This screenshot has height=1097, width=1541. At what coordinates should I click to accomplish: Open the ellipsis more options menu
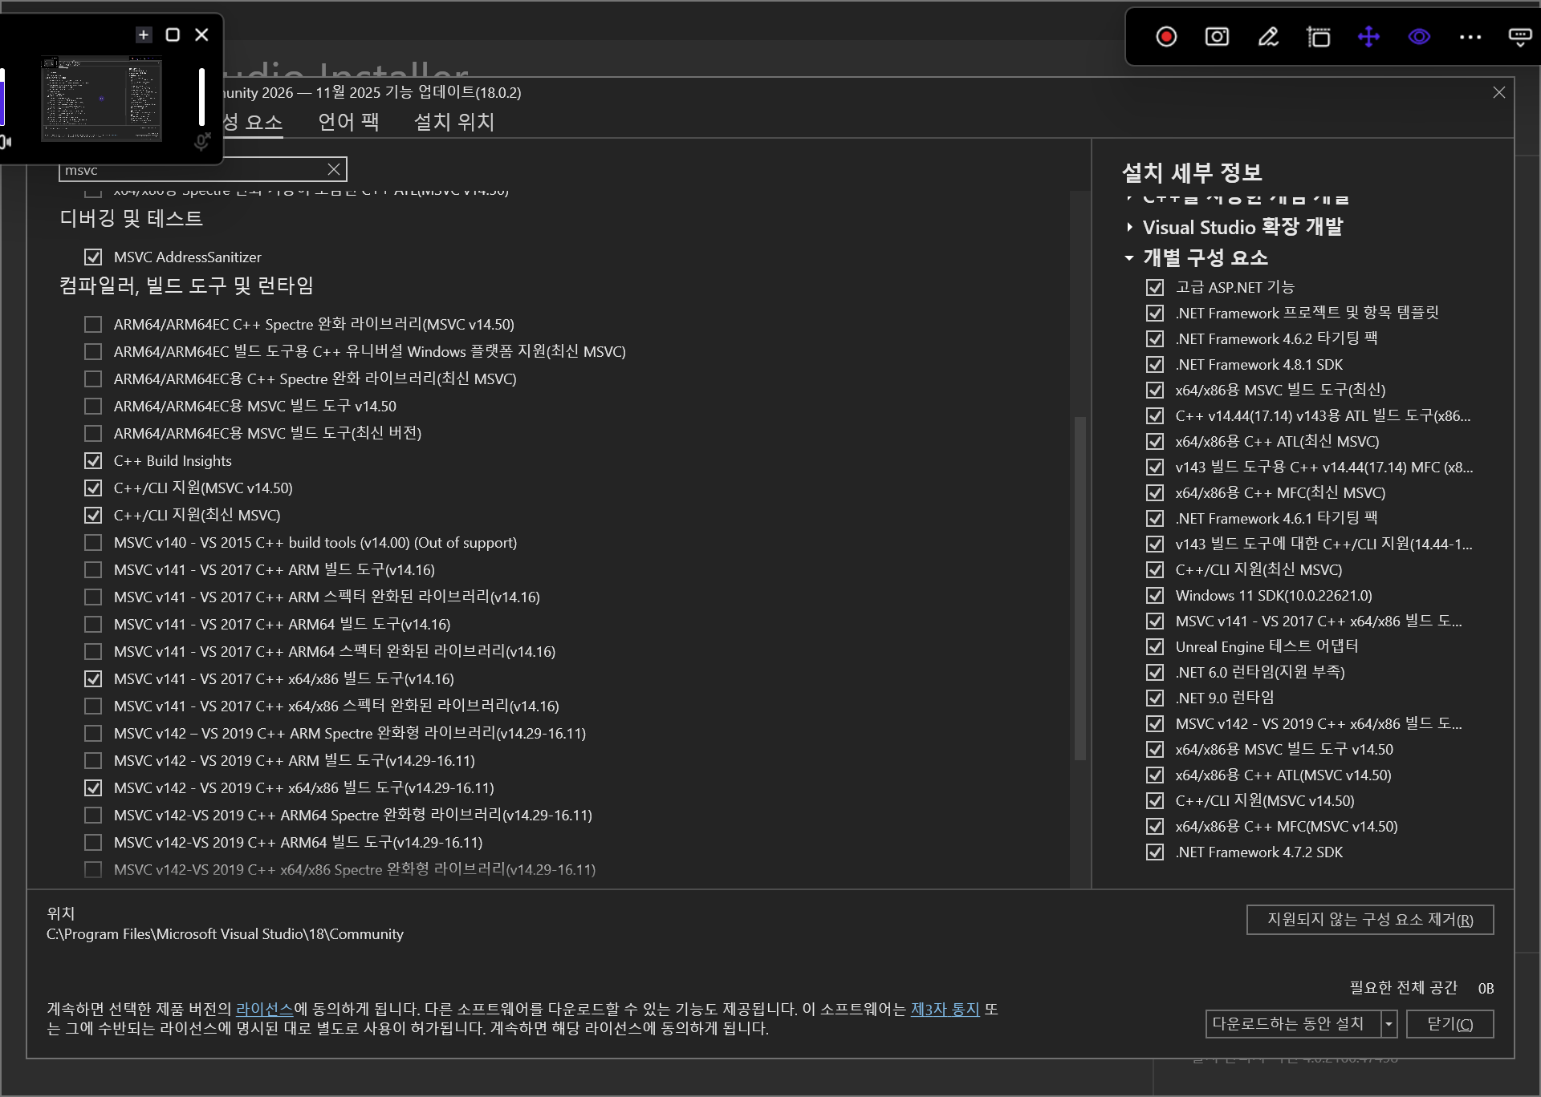click(1470, 37)
